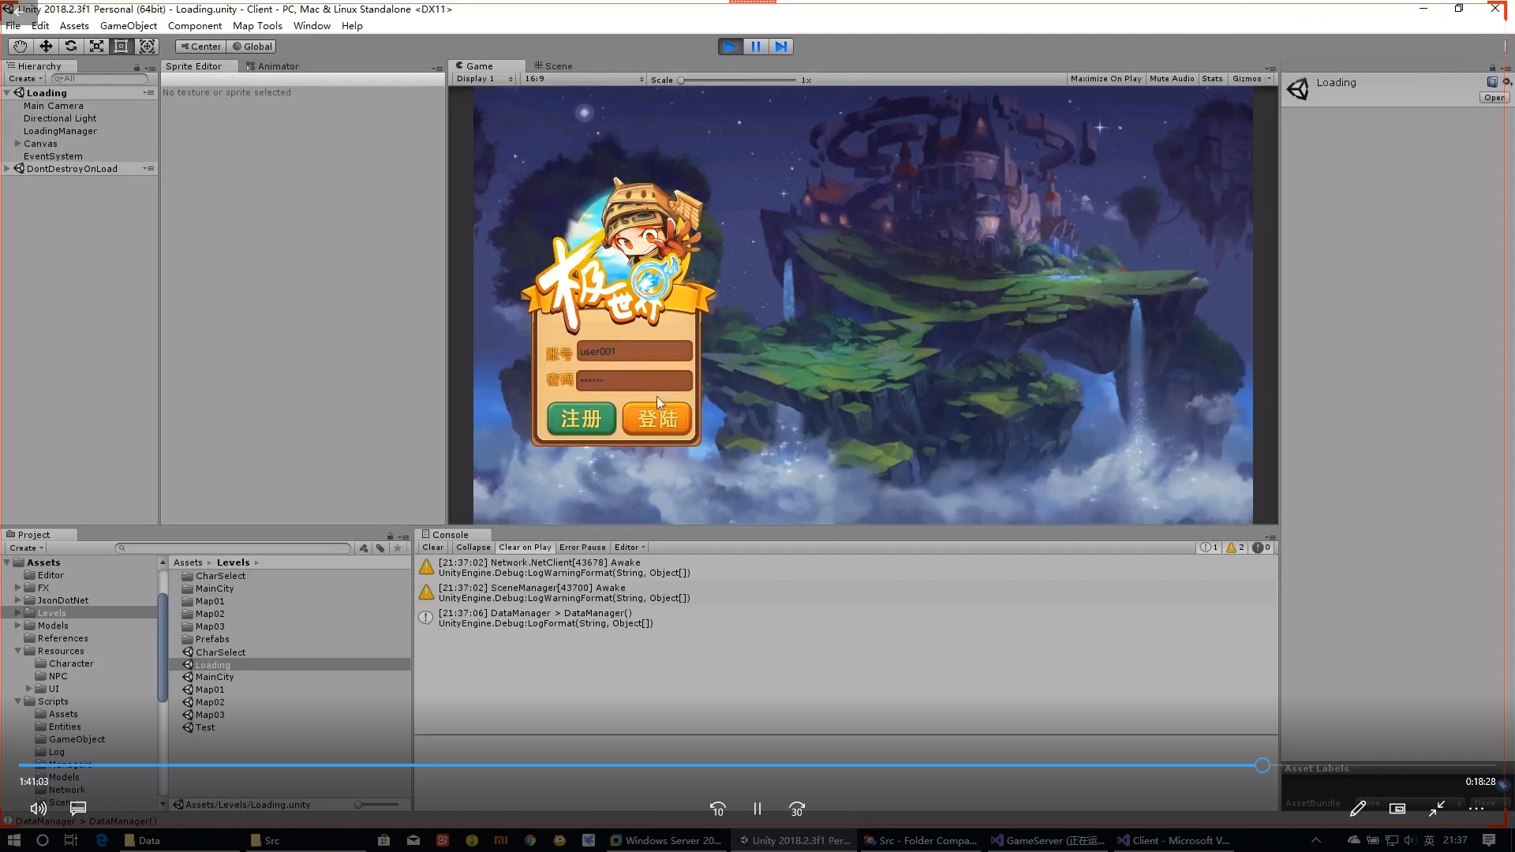Select the Rect Transform tool
The image size is (1515, 852).
point(121,46)
